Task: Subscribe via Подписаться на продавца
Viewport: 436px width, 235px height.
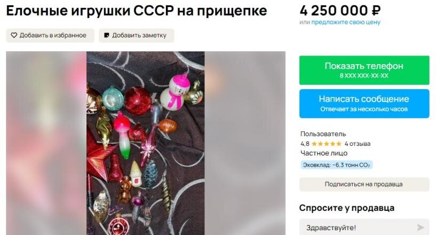Action: [364, 184]
